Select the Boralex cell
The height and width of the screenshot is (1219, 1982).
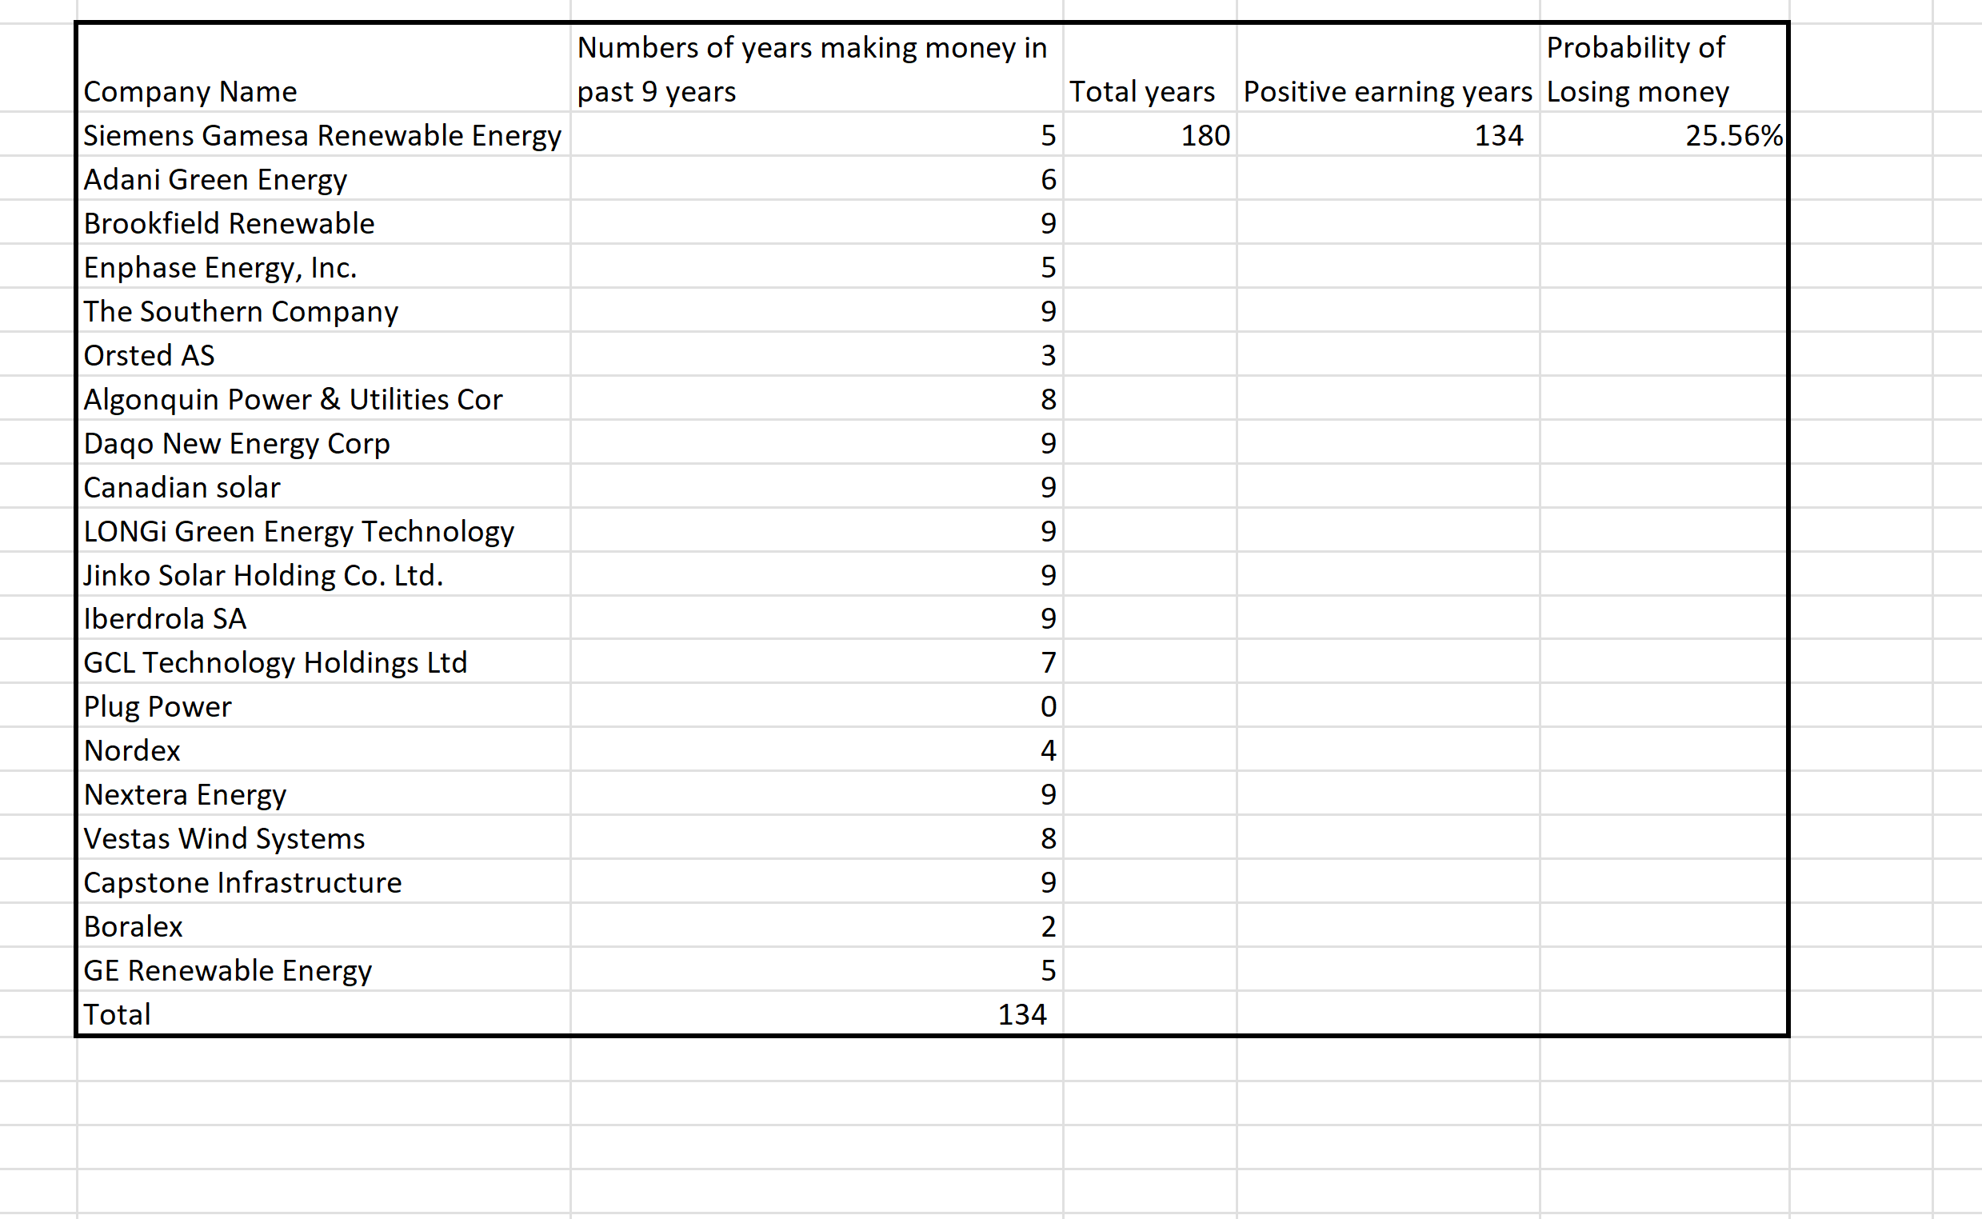(323, 925)
